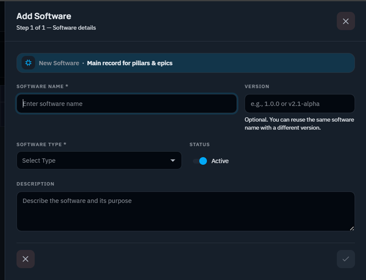Click the 'New Software' label in banner
This screenshot has width=366, height=280.
coord(59,63)
